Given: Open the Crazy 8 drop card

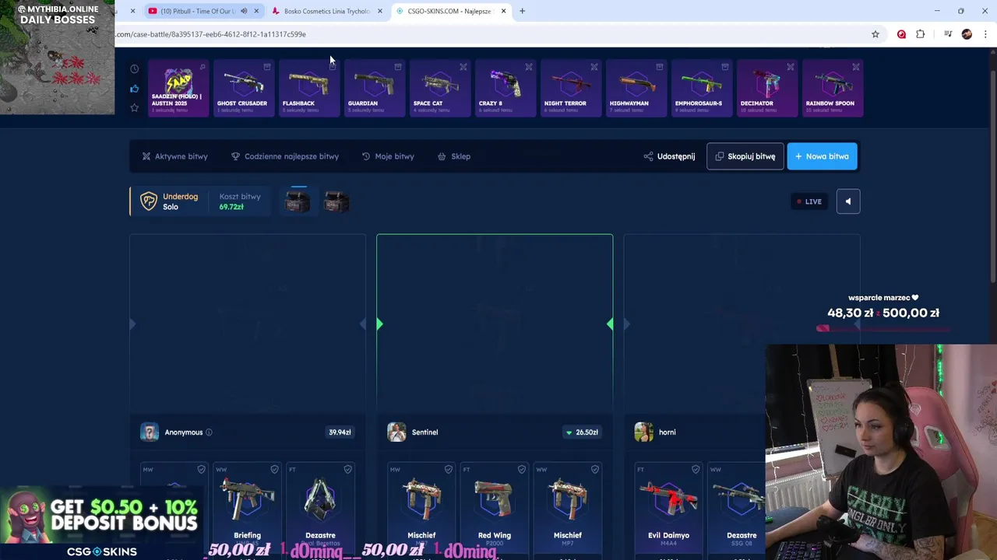Looking at the screenshot, I should point(504,89).
